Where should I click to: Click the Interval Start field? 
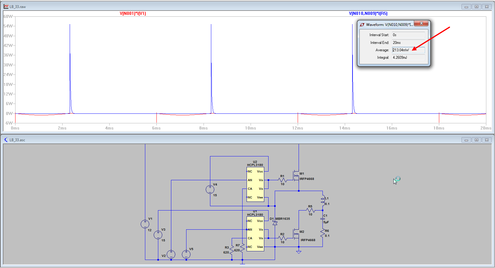(x=408, y=35)
